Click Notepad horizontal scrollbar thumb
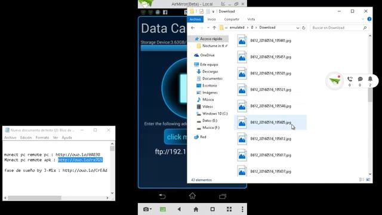 pyautogui.click(x=35, y=198)
